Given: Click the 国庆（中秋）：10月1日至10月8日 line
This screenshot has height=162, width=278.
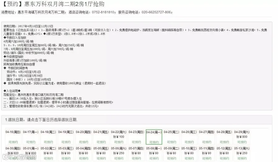Looking at the screenshot, I should (29, 79).
